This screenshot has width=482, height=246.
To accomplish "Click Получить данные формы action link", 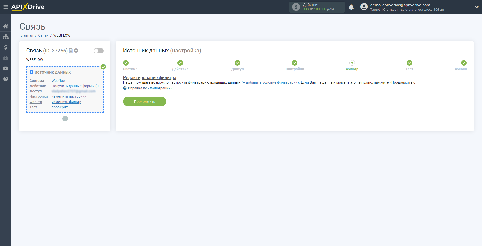I will (x=75, y=86).
